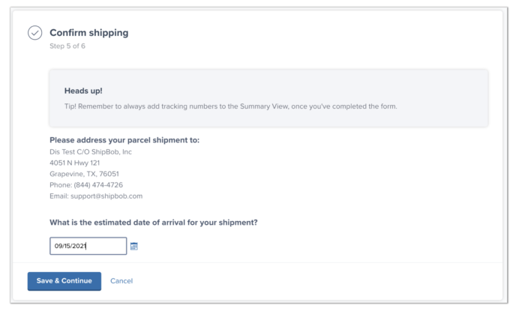This screenshot has height=317, width=525.
Task: Click the checkmark circle beside Confirm shipping
Action: [x=34, y=33]
